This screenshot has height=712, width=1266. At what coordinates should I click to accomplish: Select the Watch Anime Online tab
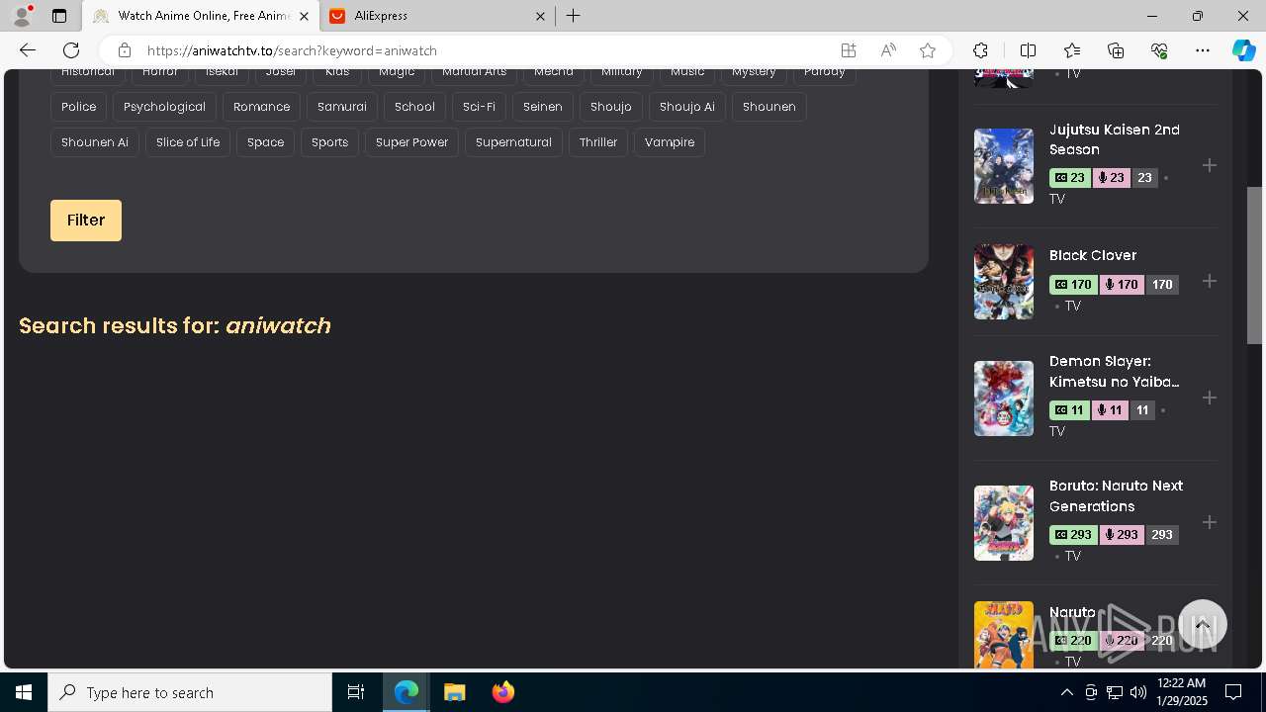(201, 16)
